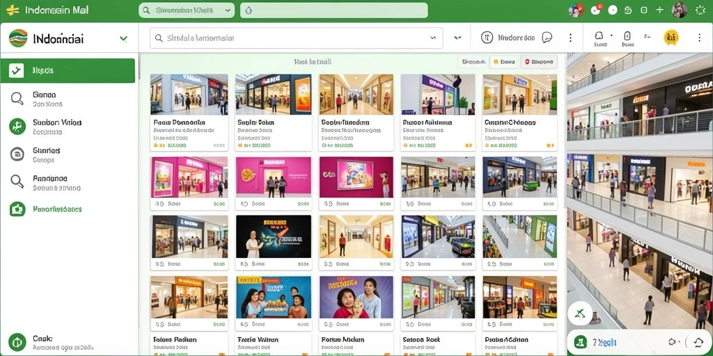Open the three-dot menu at the far right of the toolbar
The image size is (713, 356).
(699, 38)
